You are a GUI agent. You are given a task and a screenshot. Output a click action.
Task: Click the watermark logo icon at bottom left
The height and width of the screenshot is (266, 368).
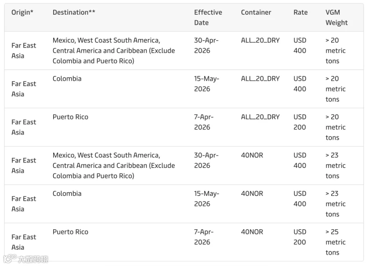coord(10,258)
